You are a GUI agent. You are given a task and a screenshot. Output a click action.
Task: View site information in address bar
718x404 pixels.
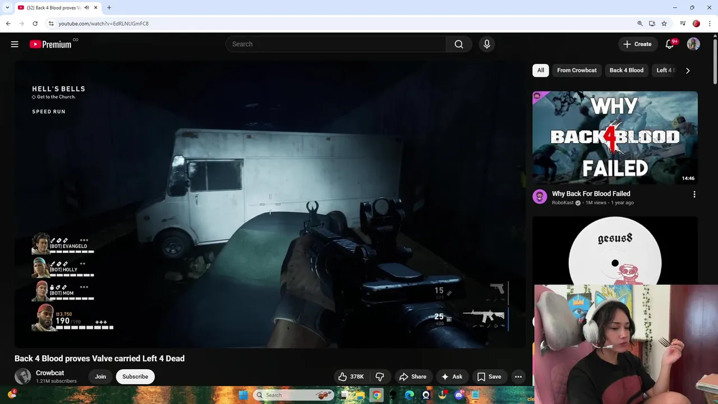[x=51, y=24]
